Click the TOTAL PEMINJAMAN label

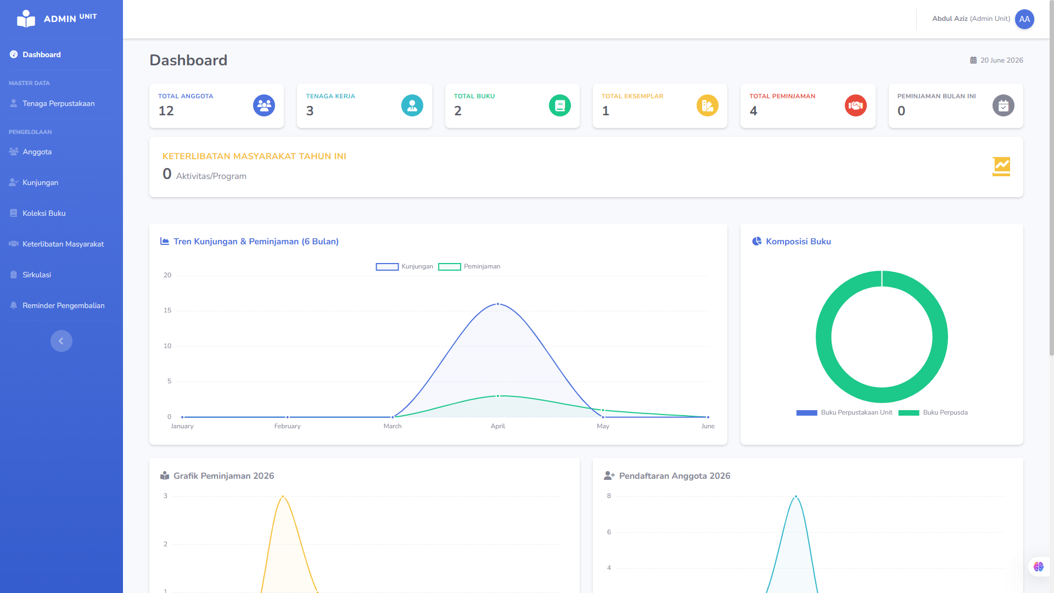pos(782,96)
